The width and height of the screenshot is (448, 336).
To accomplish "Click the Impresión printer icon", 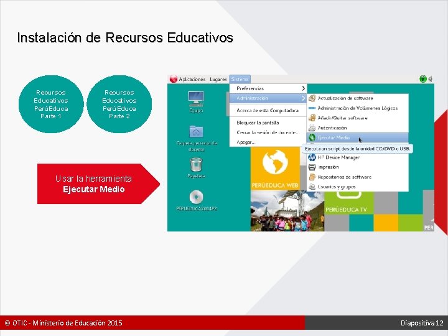I will tap(312, 167).
